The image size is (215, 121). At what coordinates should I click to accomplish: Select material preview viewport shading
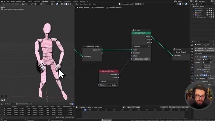coord(69,4)
